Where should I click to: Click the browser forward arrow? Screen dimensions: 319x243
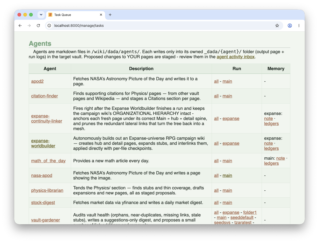[29, 26]
